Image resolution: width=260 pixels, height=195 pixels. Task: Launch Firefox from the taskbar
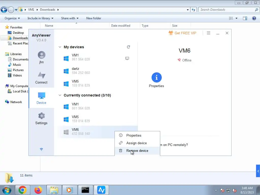tap(38, 190)
